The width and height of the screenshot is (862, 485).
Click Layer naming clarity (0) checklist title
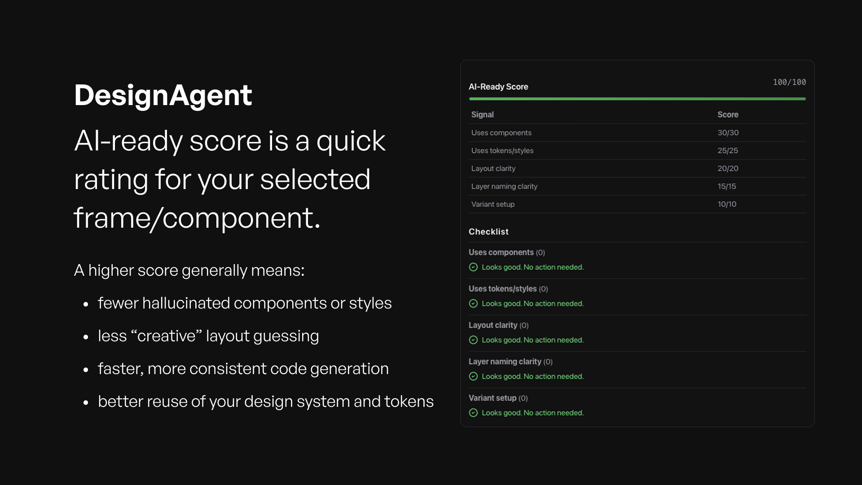pos(510,362)
